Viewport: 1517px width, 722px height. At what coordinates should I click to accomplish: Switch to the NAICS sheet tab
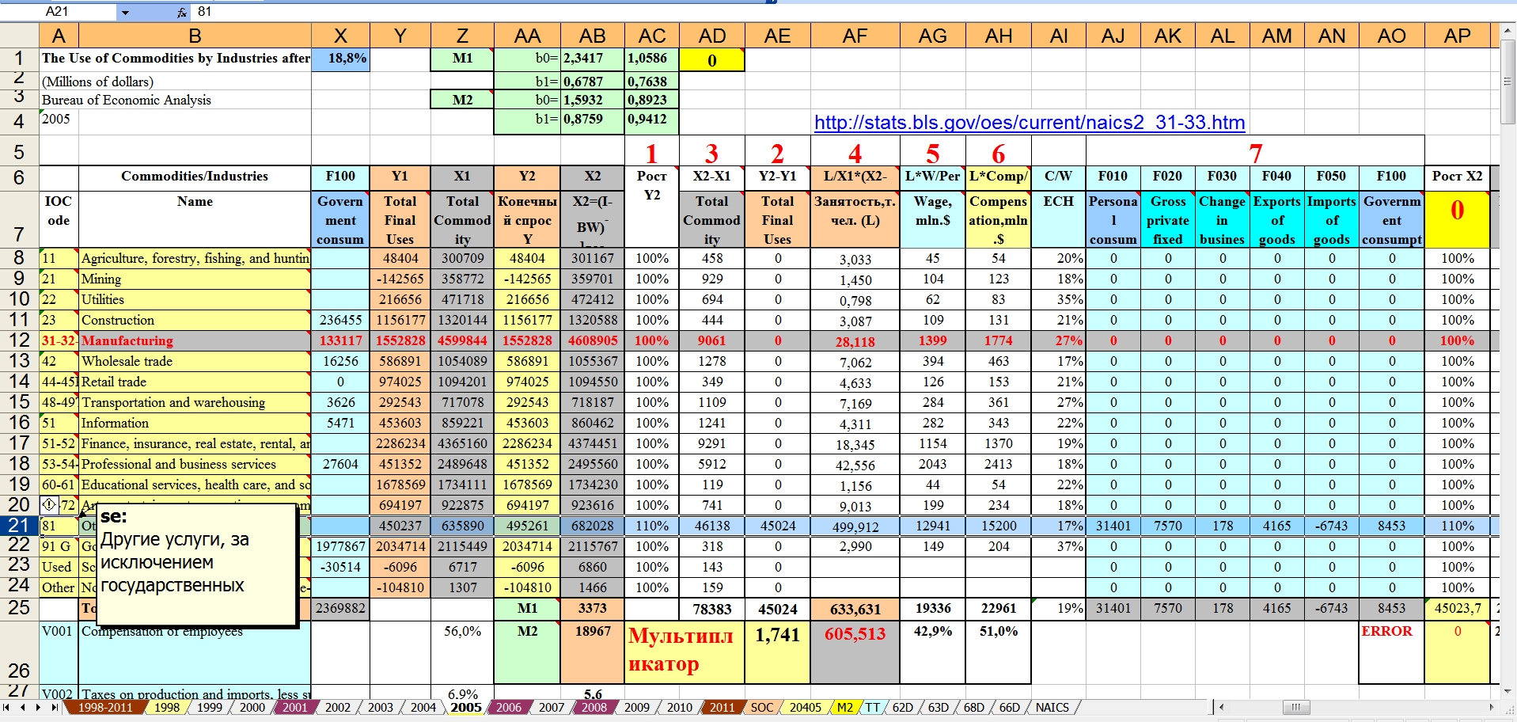coord(1052,707)
